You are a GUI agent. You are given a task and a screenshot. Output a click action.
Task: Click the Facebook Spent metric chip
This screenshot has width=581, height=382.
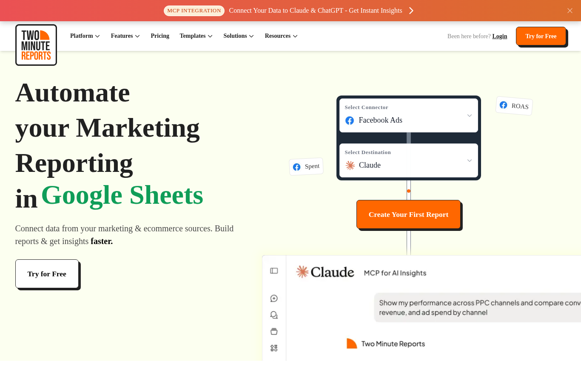tap(306, 166)
